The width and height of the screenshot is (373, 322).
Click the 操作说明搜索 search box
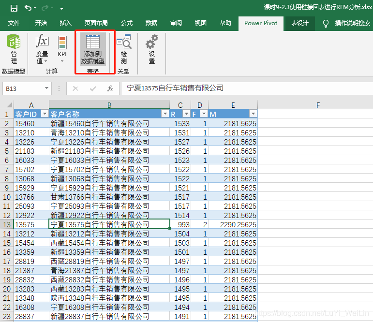click(x=353, y=23)
